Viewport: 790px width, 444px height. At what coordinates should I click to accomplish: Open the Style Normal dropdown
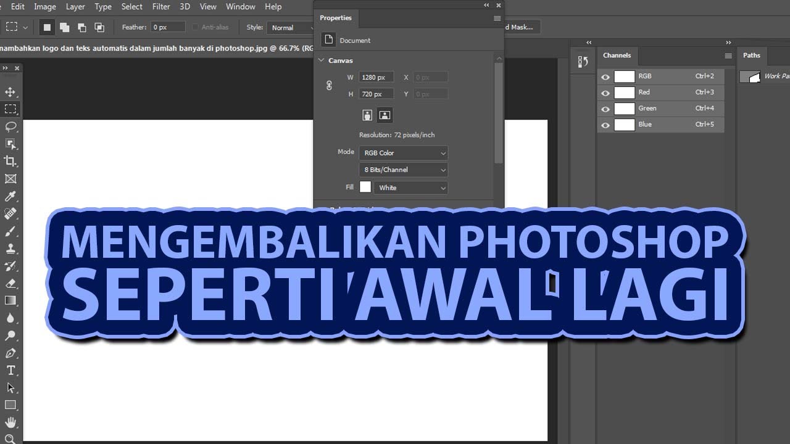(291, 27)
